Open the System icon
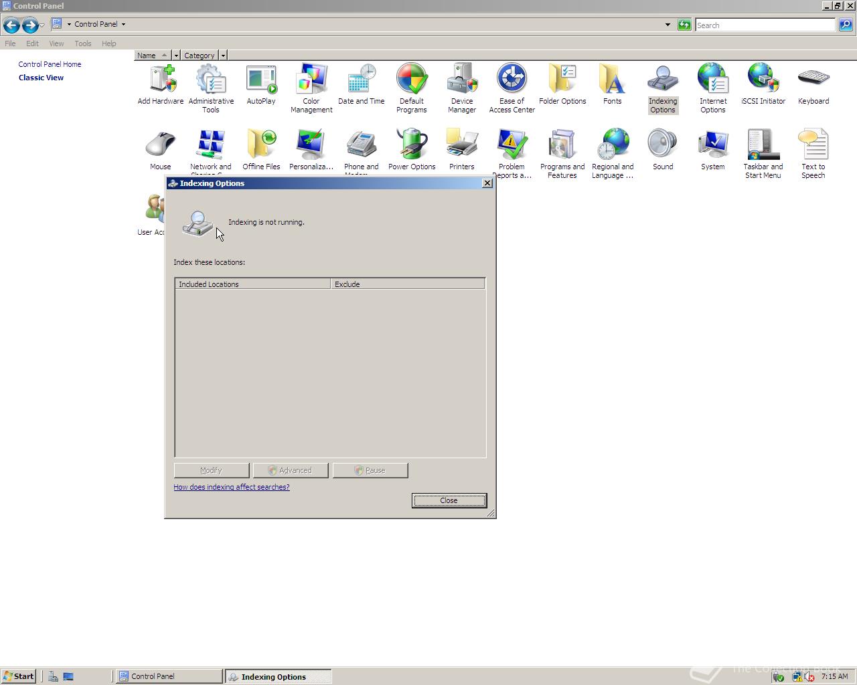 (x=713, y=149)
